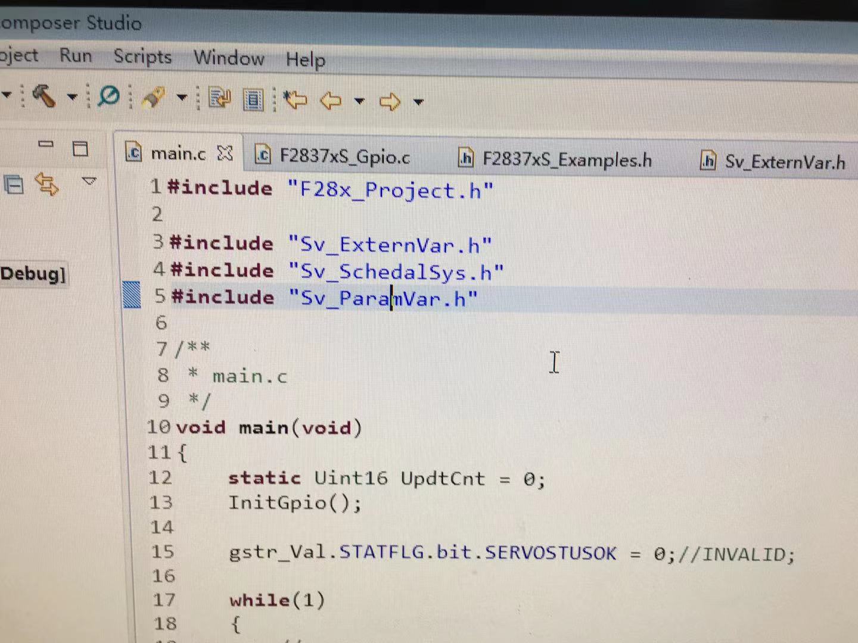Click the flashlight Search icon

(153, 97)
